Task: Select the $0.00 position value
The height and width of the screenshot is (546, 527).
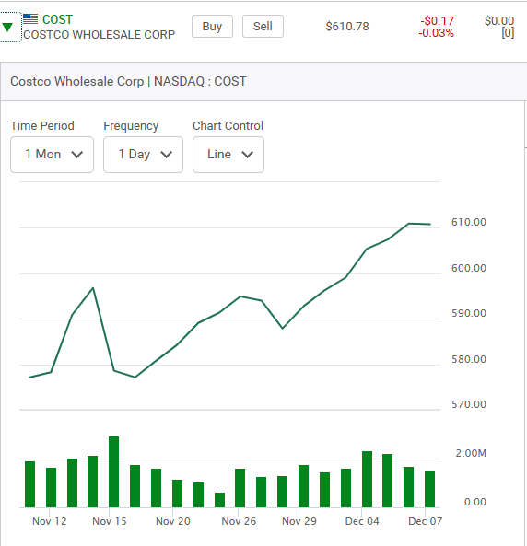Action: coord(499,21)
